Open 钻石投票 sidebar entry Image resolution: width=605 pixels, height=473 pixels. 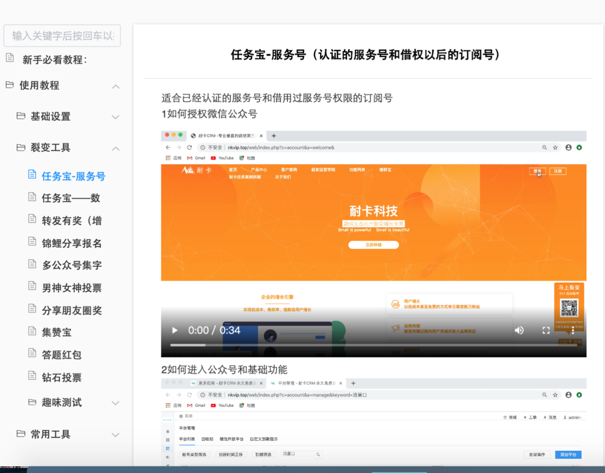coord(61,377)
